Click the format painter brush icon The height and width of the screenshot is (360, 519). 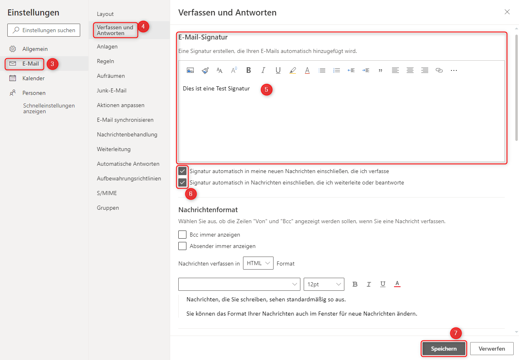205,70
